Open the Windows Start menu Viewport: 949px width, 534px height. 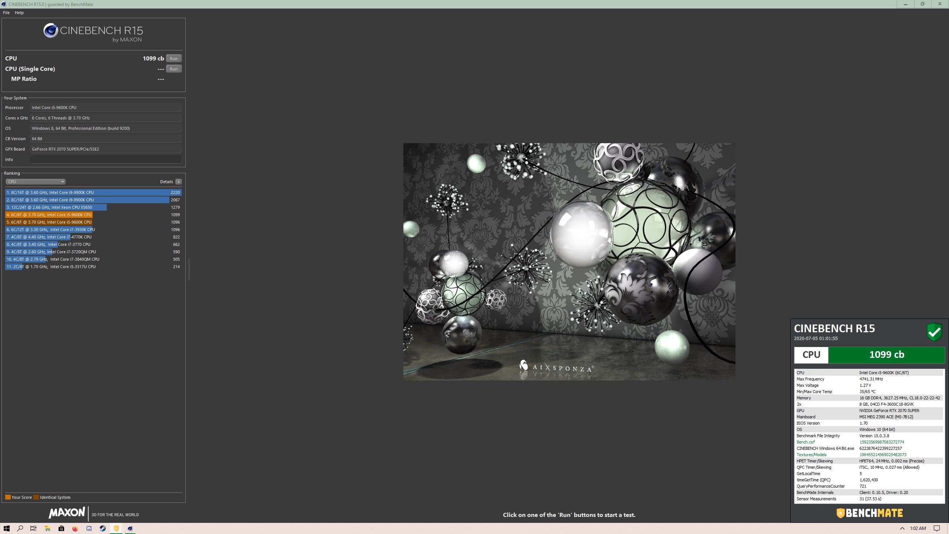[x=6, y=528]
